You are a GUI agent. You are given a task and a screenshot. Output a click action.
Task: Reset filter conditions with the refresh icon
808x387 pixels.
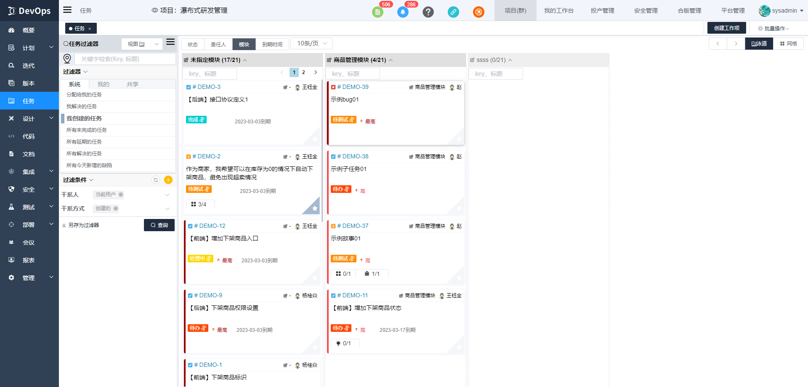click(156, 180)
